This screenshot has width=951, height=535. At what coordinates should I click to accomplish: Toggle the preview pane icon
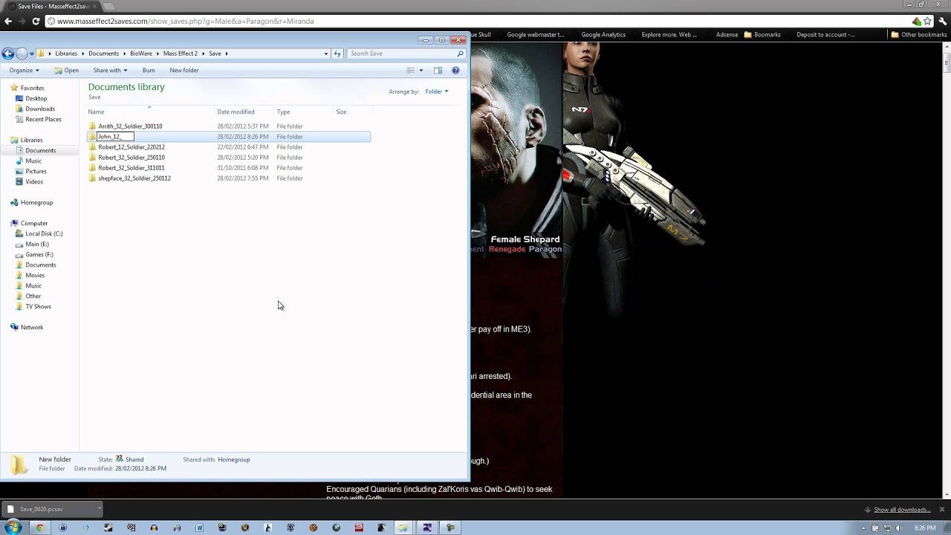tap(438, 71)
